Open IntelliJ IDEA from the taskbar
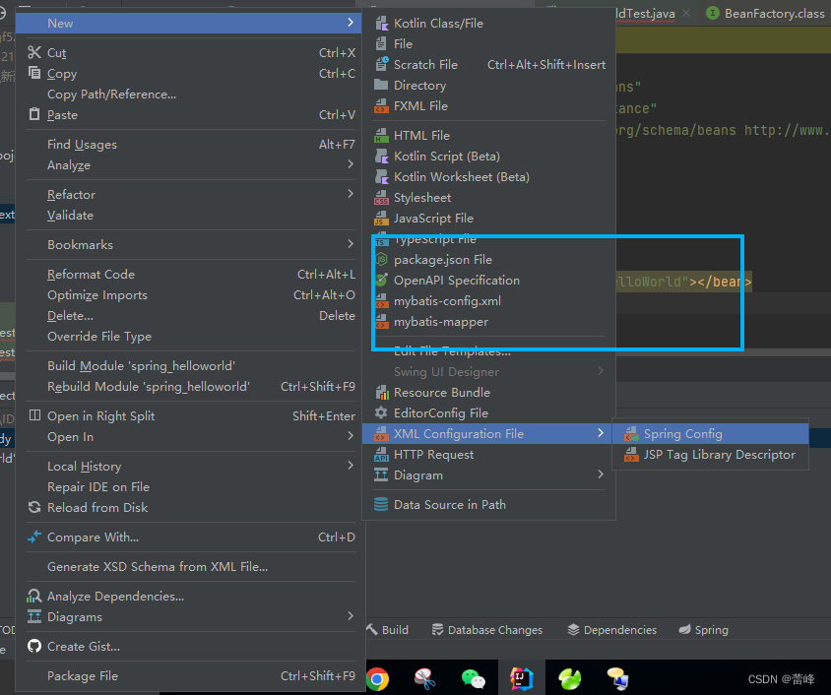This screenshot has height=695, width=831. pyautogui.click(x=521, y=678)
